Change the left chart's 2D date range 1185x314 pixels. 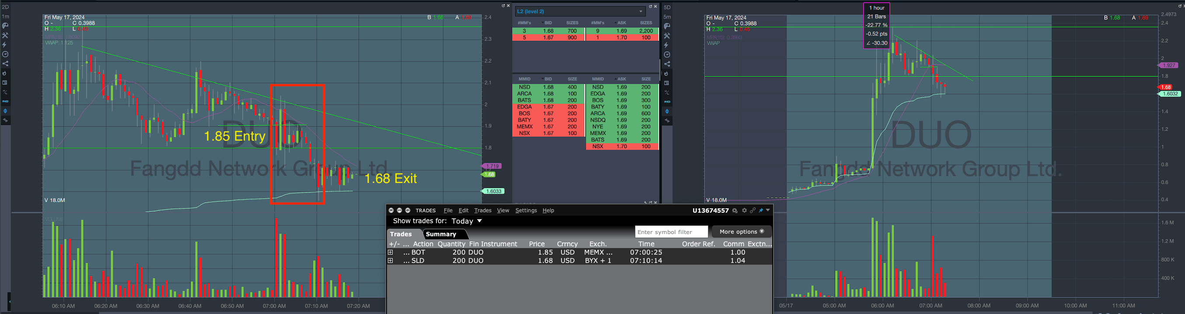(x=6, y=7)
